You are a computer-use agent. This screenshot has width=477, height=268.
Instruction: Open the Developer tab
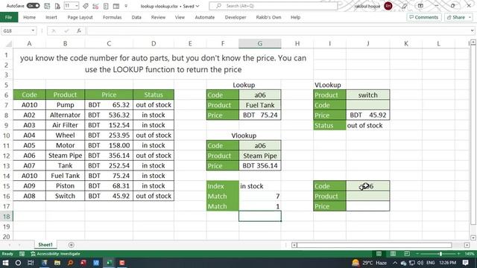coord(236,17)
